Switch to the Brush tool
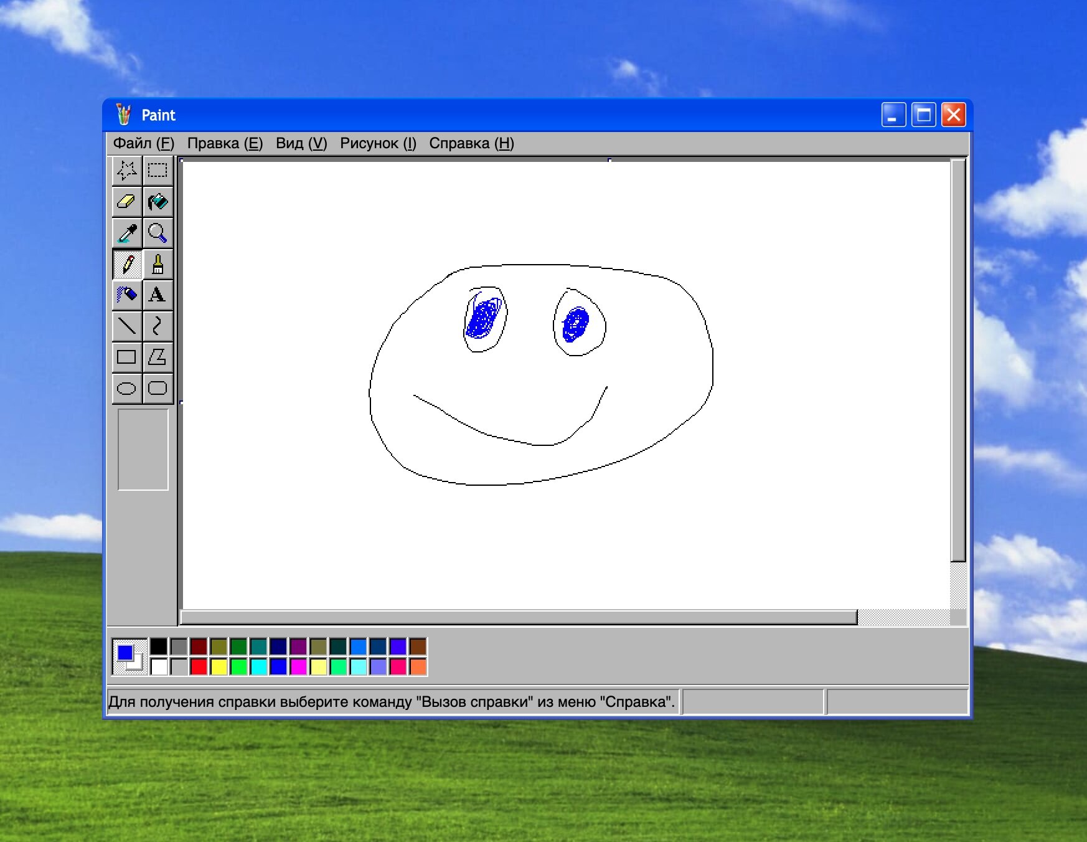The width and height of the screenshot is (1087, 842). [158, 264]
